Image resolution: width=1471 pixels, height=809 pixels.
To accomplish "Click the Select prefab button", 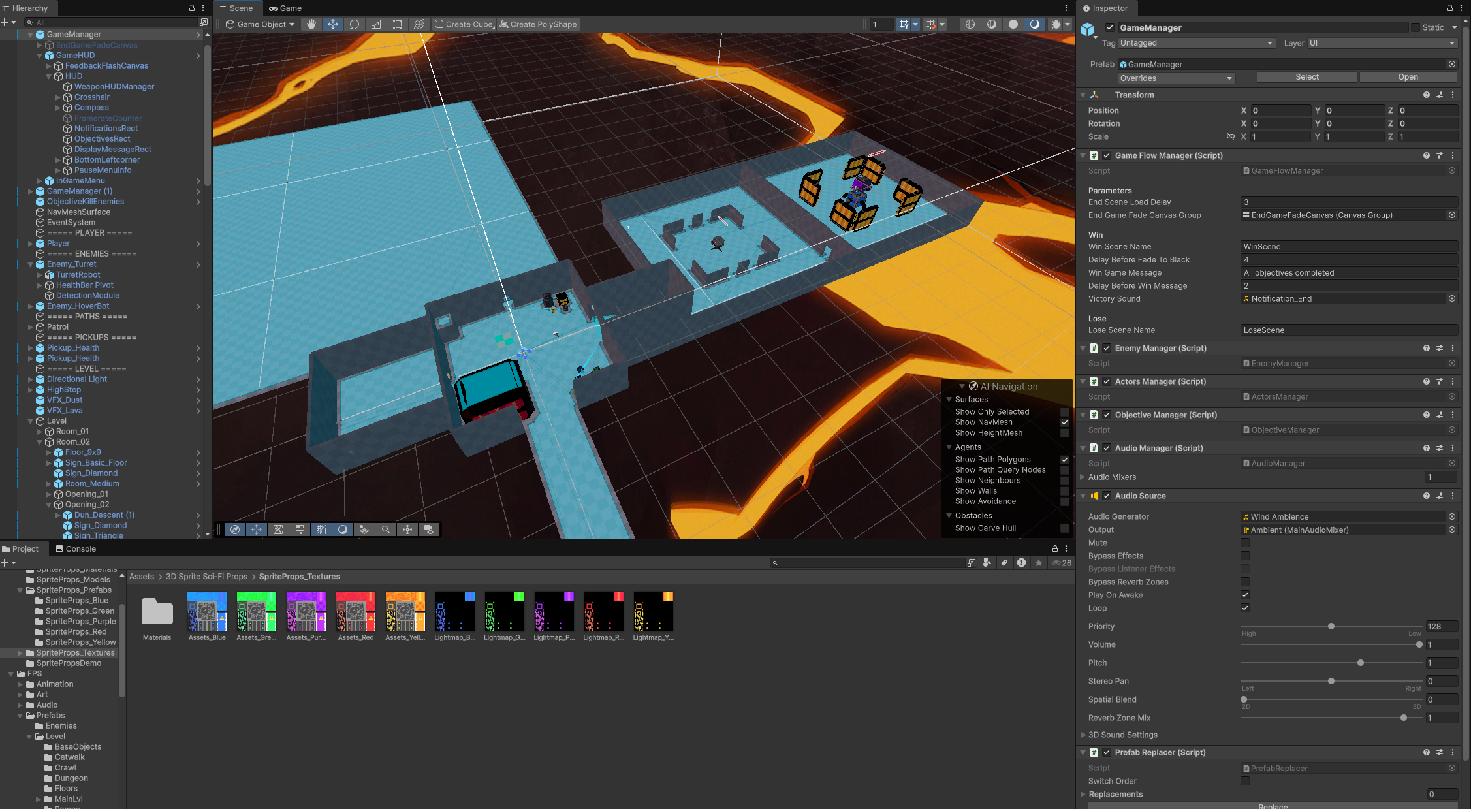I will 1306,77.
